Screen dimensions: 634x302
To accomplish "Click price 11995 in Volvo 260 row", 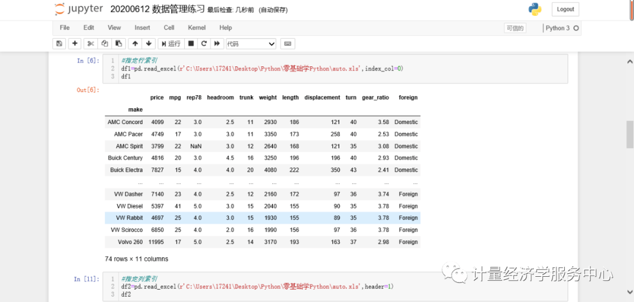I will tap(156, 242).
